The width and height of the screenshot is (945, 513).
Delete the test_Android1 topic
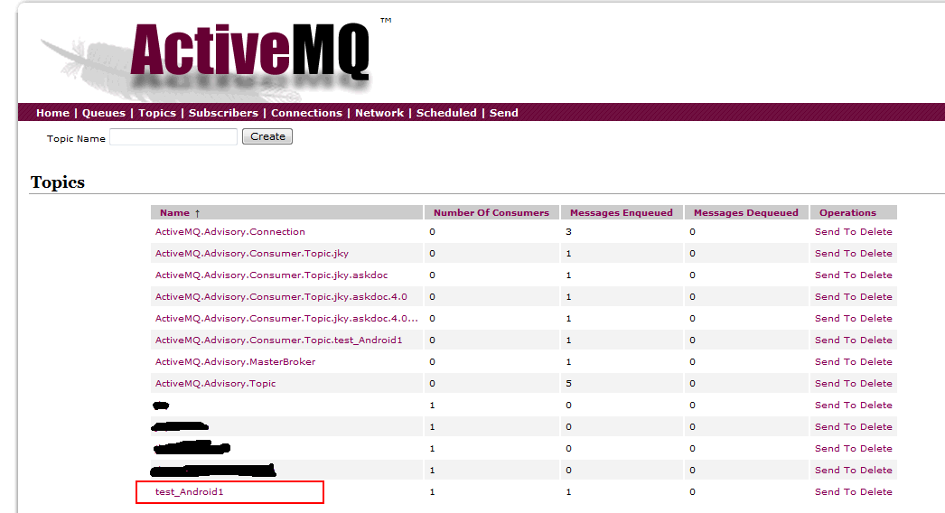pyautogui.click(x=875, y=492)
